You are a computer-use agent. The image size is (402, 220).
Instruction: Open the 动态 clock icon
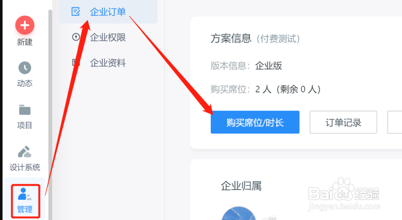(x=25, y=68)
